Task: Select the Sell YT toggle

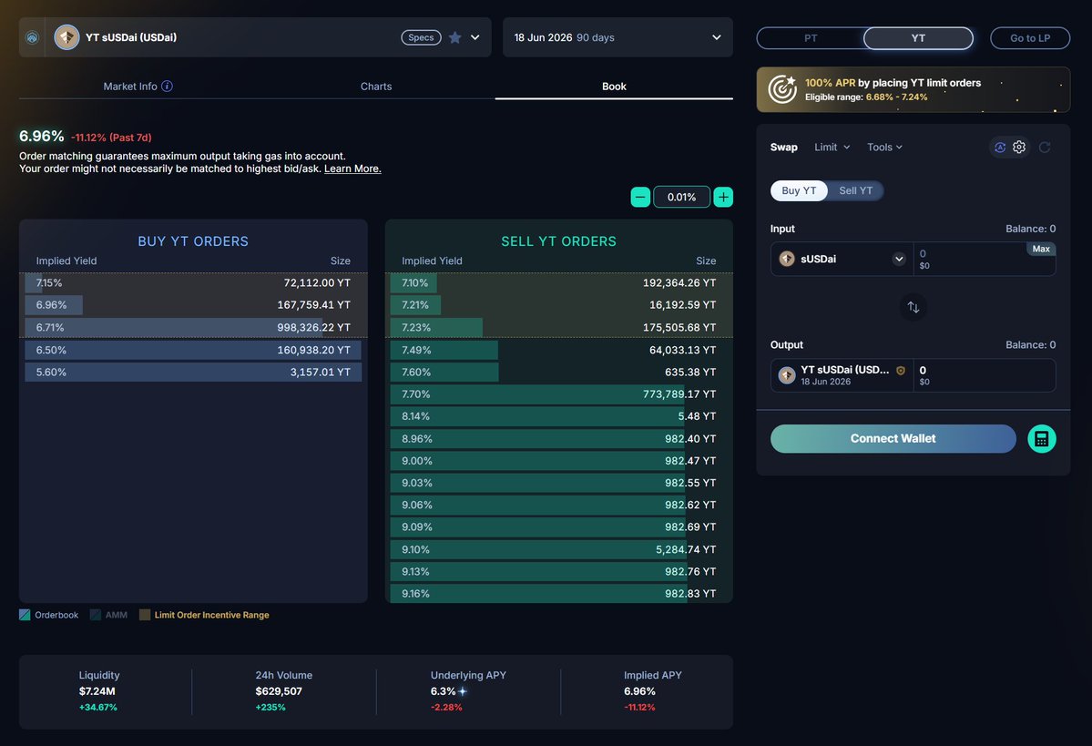Action: click(855, 191)
